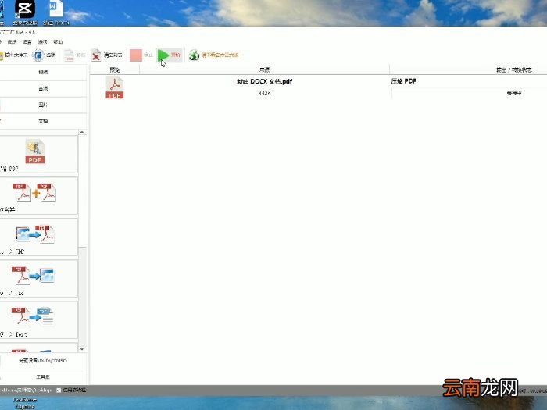The width and height of the screenshot is (547, 410).
Task: Open CapCut icon on the desktop
Action: 25,9
